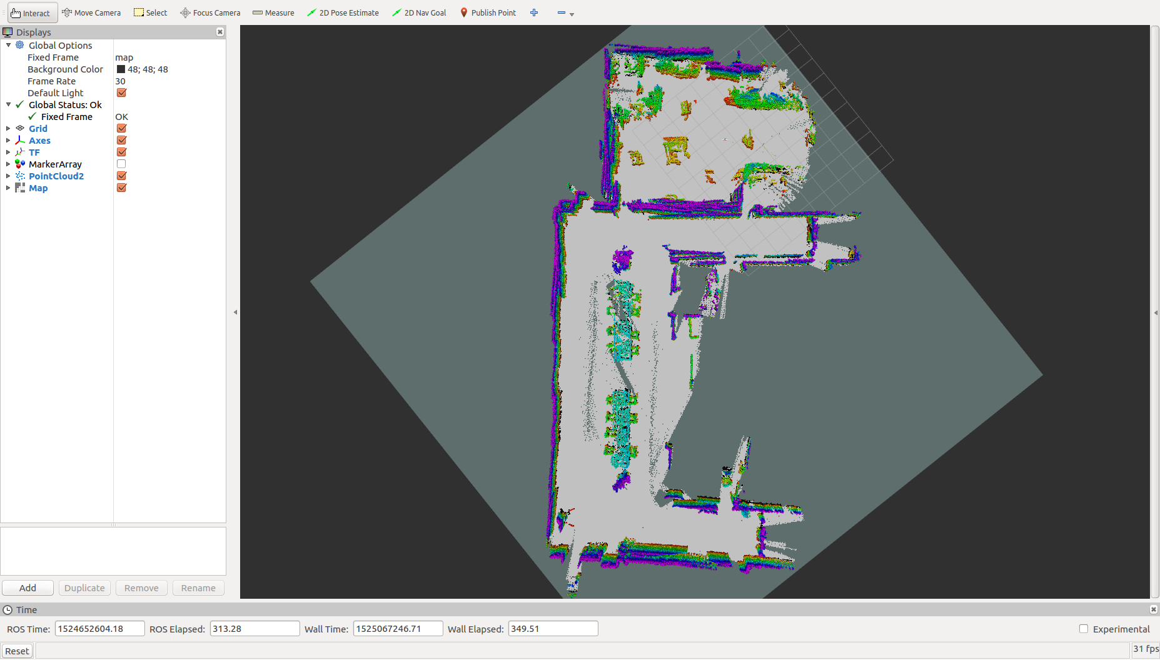Image resolution: width=1160 pixels, height=660 pixels.
Task: Uncheck the Default Light option
Action: [121, 92]
